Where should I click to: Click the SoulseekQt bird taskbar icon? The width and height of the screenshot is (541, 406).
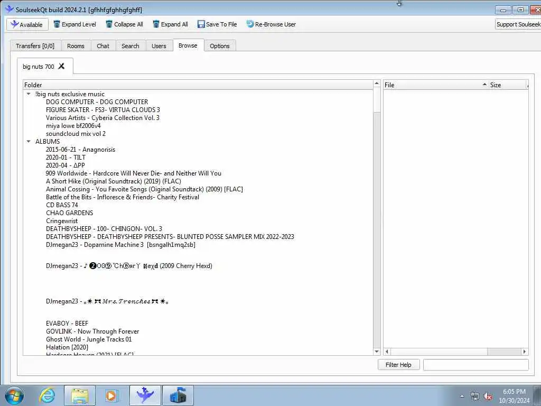(145, 395)
